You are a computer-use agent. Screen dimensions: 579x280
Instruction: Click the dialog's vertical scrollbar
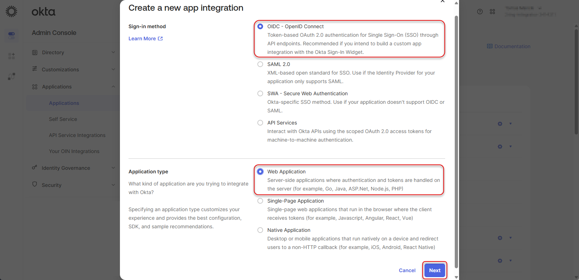[456, 143]
